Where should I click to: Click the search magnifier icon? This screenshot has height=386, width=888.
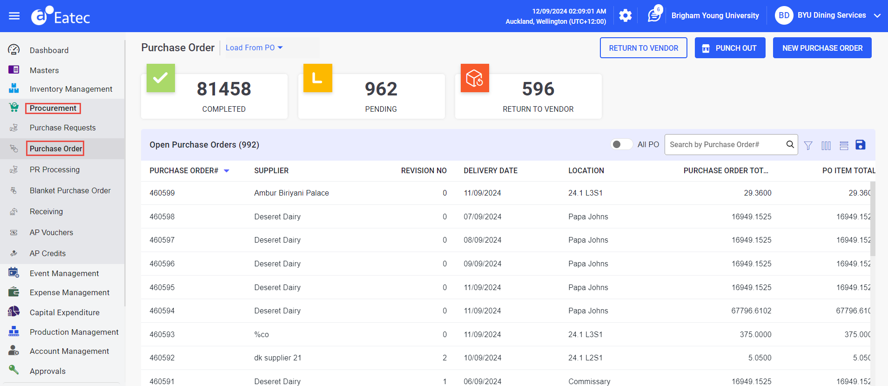click(790, 144)
